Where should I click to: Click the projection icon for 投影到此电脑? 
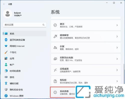55,59
